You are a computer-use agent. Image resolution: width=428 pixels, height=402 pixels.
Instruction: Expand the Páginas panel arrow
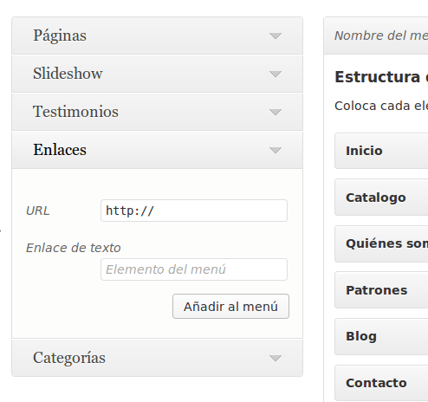[276, 36]
